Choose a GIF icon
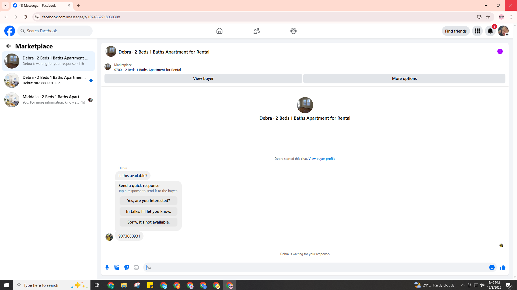This screenshot has height=290, width=517. (136, 267)
